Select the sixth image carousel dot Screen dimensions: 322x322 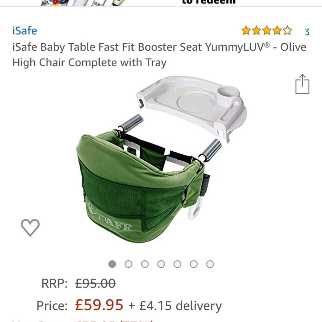[x=194, y=264]
